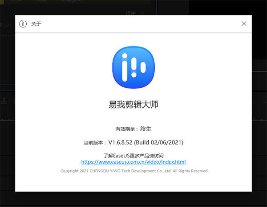267x207 pixels.
Task: Click the scissors icon in the background editor
Action: point(4,101)
